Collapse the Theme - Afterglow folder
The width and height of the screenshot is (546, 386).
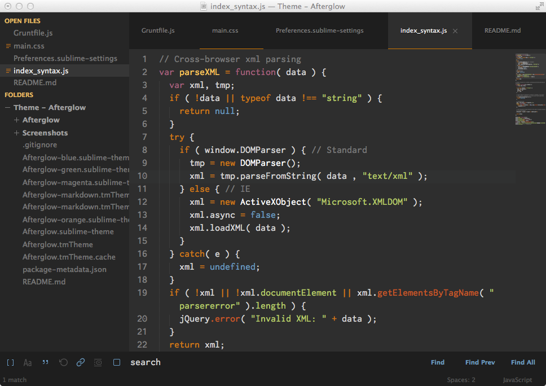(x=8, y=108)
